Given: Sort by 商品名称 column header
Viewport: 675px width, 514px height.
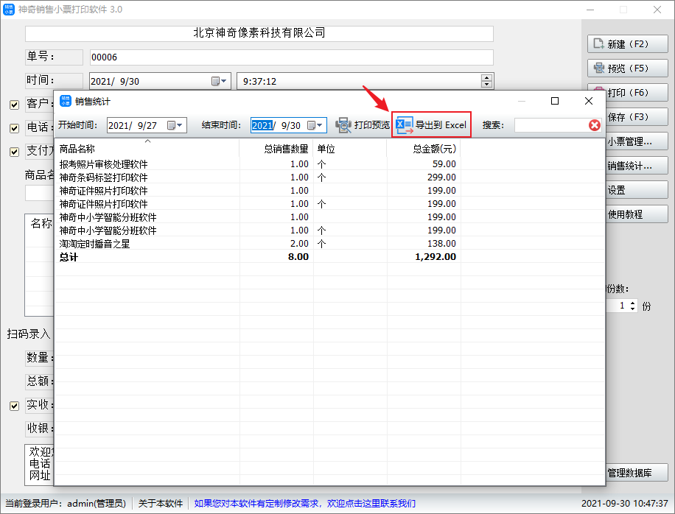Looking at the screenshot, I should pyautogui.click(x=147, y=149).
